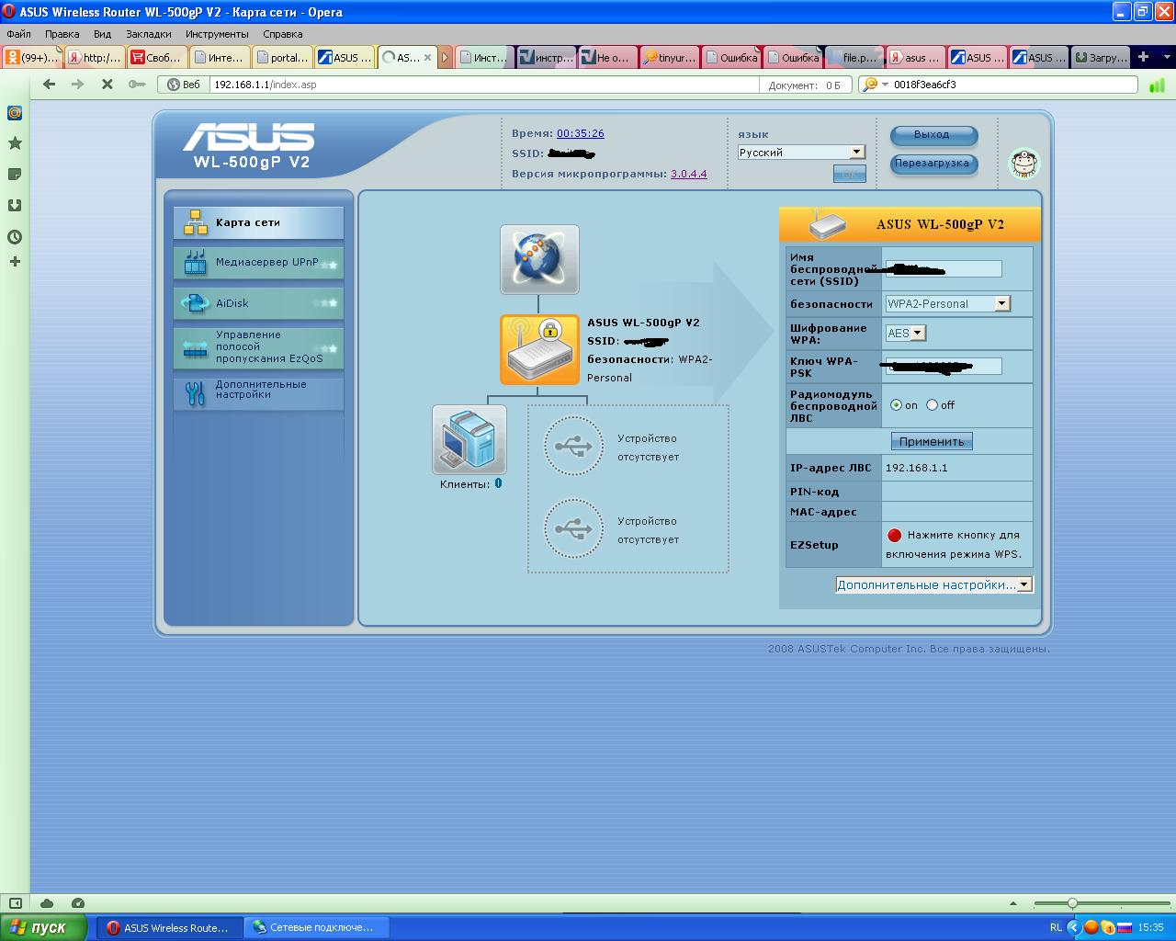Switch to the portal... tab

point(282,57)
